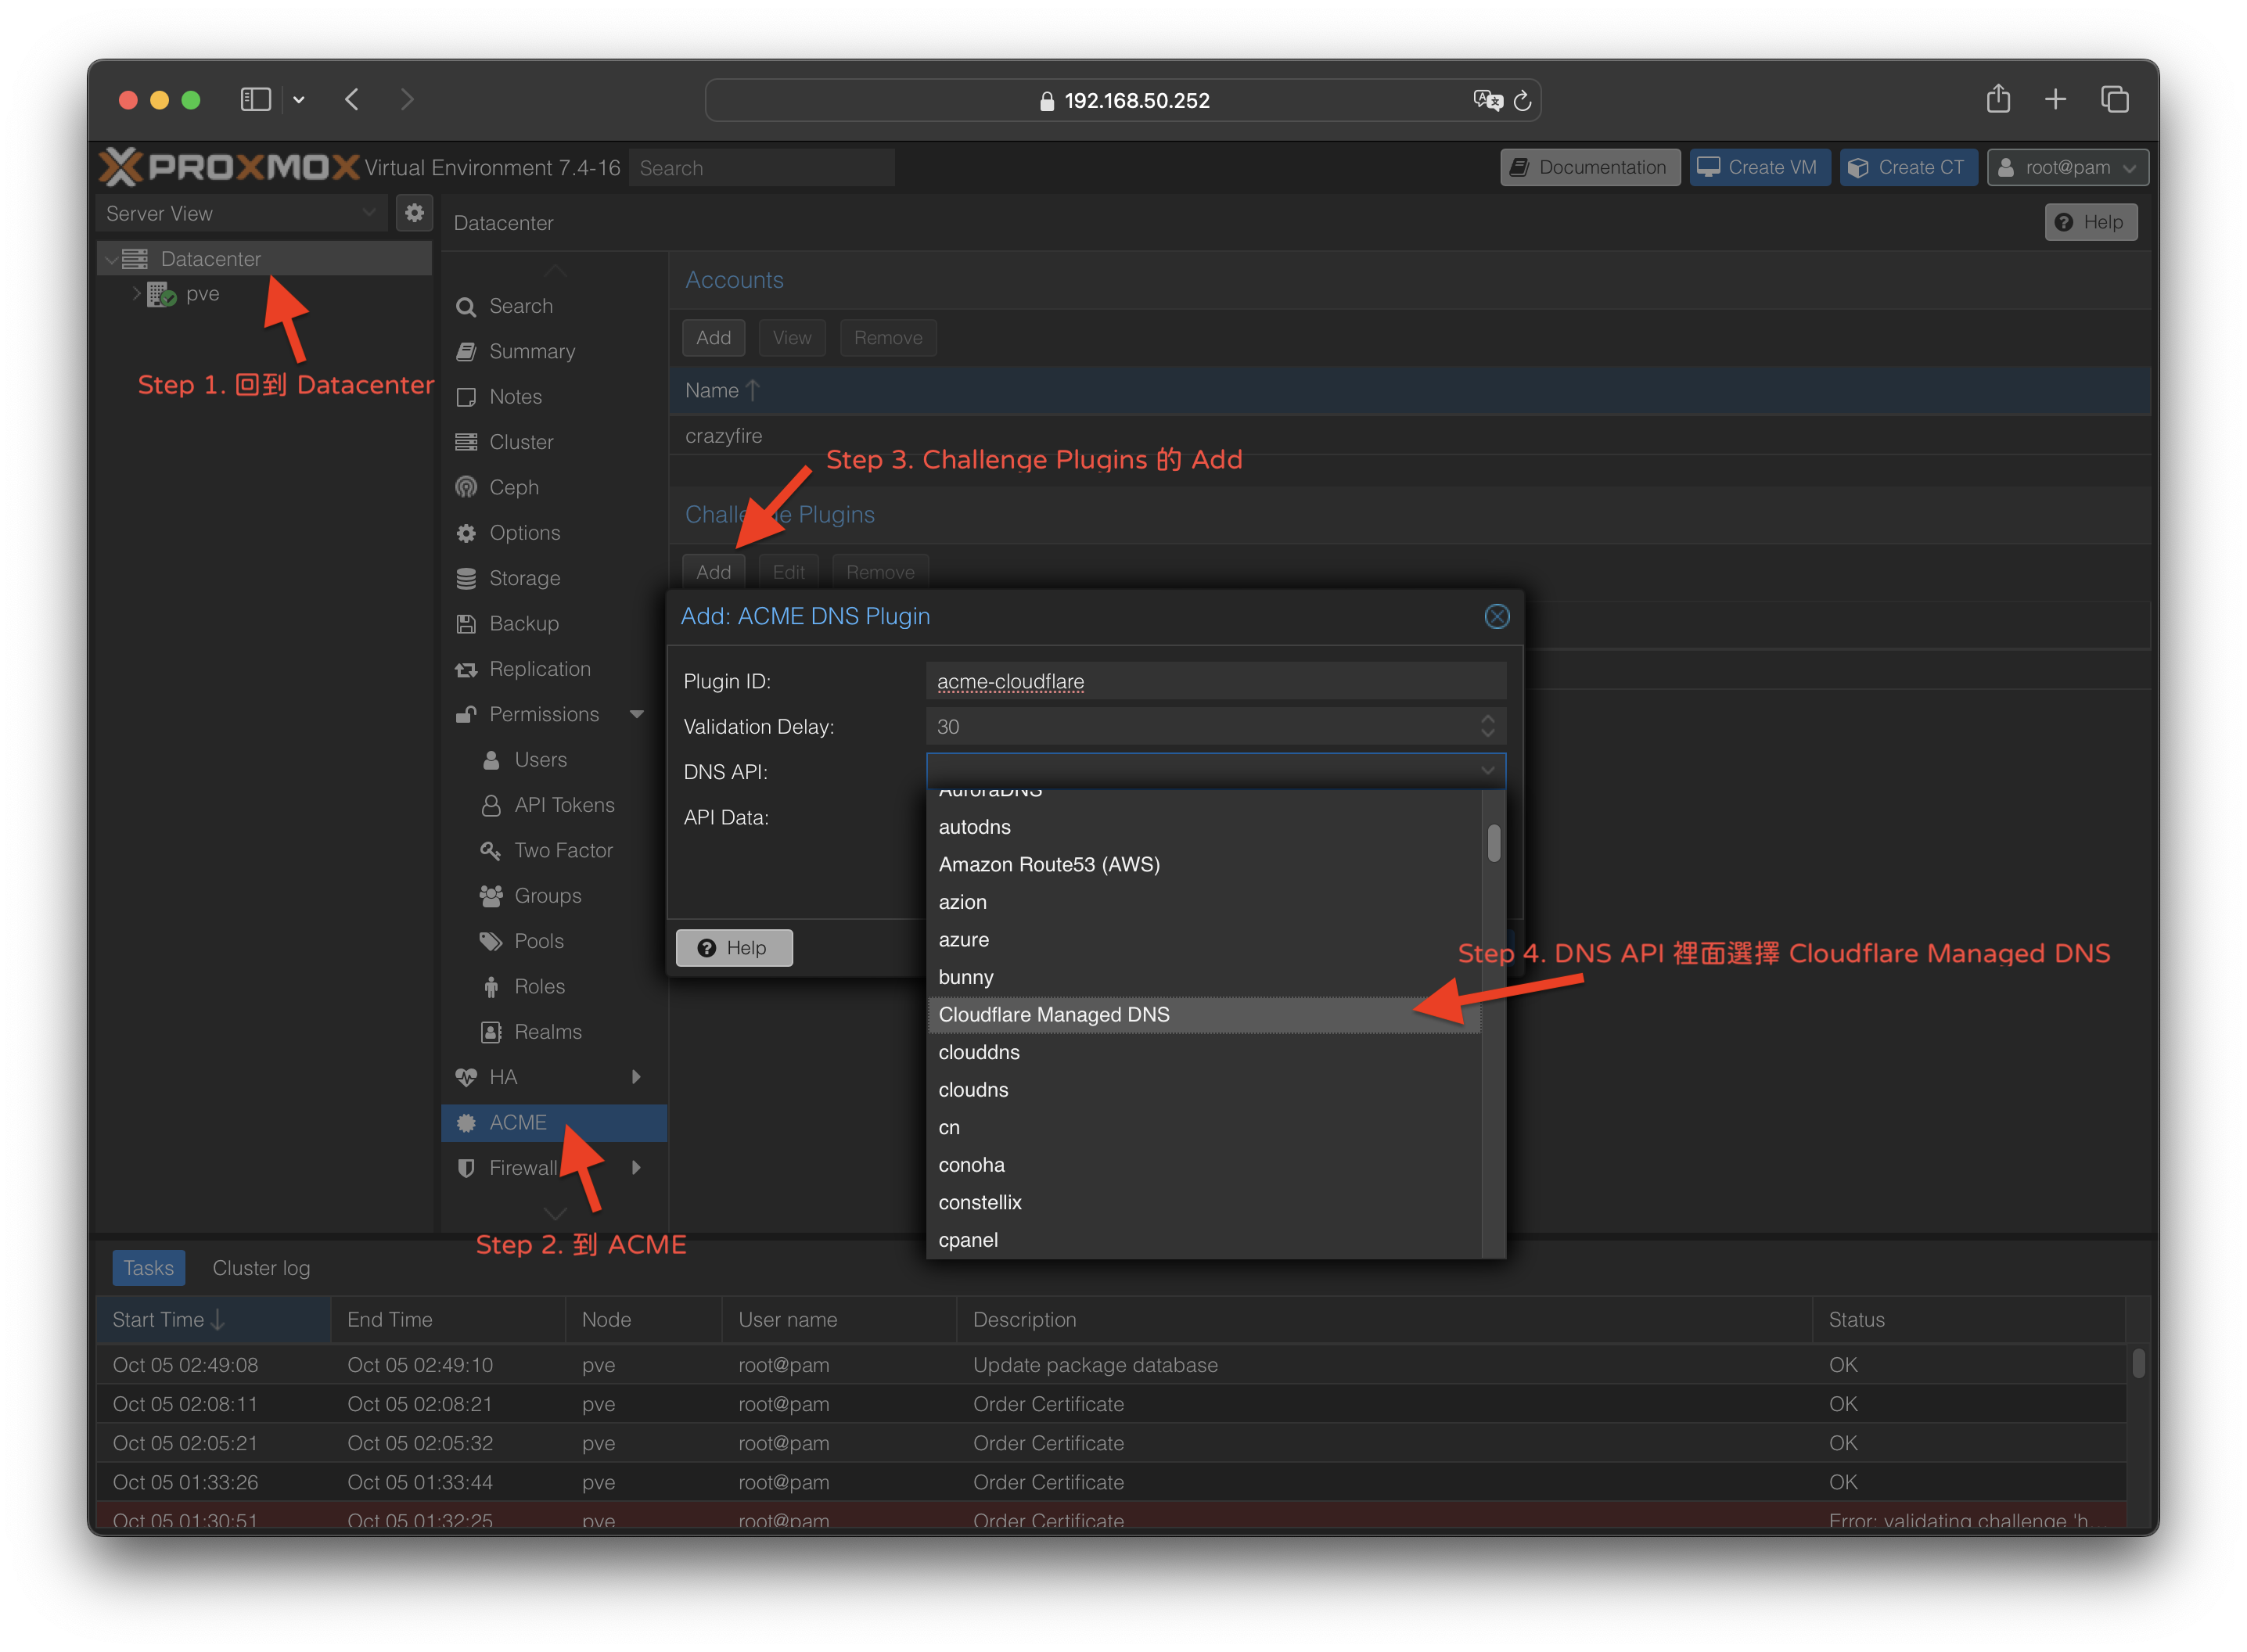Click Add under Accounts
Image resolution: width=2247 pixels, height=1652 pixels.
[713, 338]
